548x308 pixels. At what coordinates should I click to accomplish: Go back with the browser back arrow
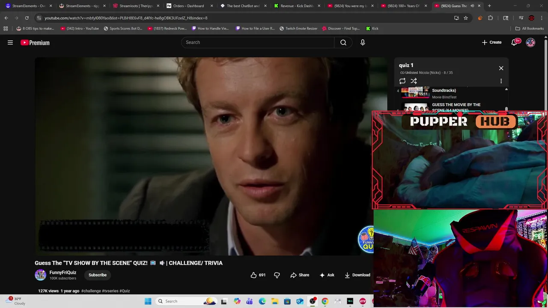6,18
